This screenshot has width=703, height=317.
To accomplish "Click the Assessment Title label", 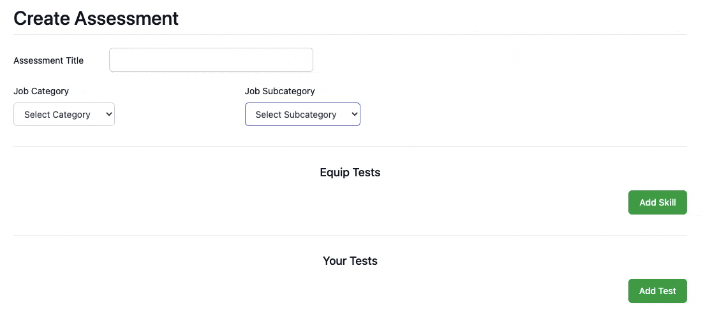I will 48,60.
